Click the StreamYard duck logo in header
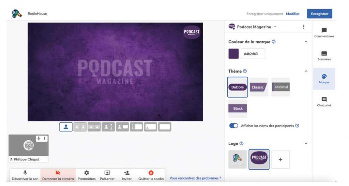 click(x=17, y=14)
